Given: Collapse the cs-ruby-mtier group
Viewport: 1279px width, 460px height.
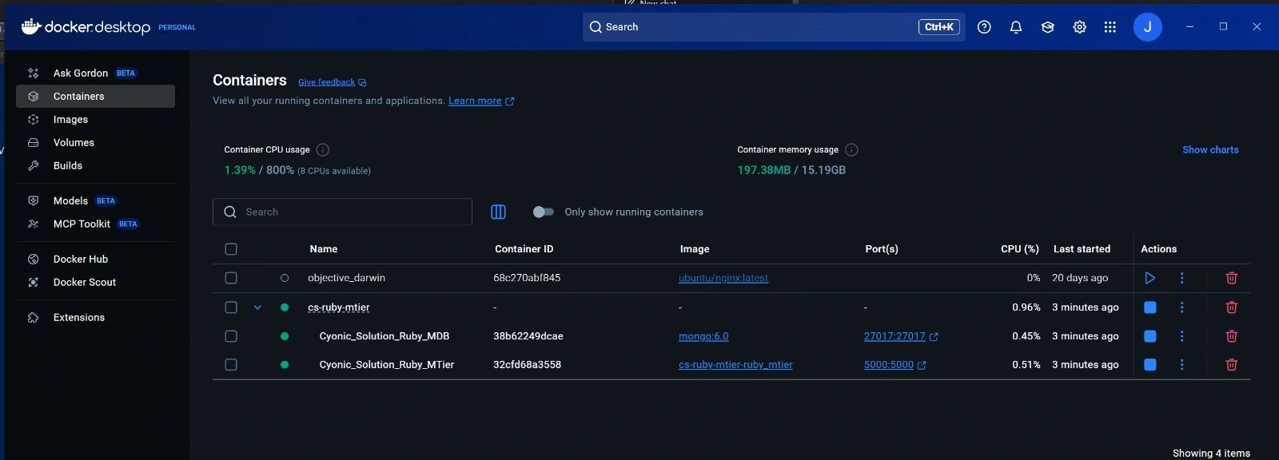Looking at the screenshot, I should [x=257, y=307].
